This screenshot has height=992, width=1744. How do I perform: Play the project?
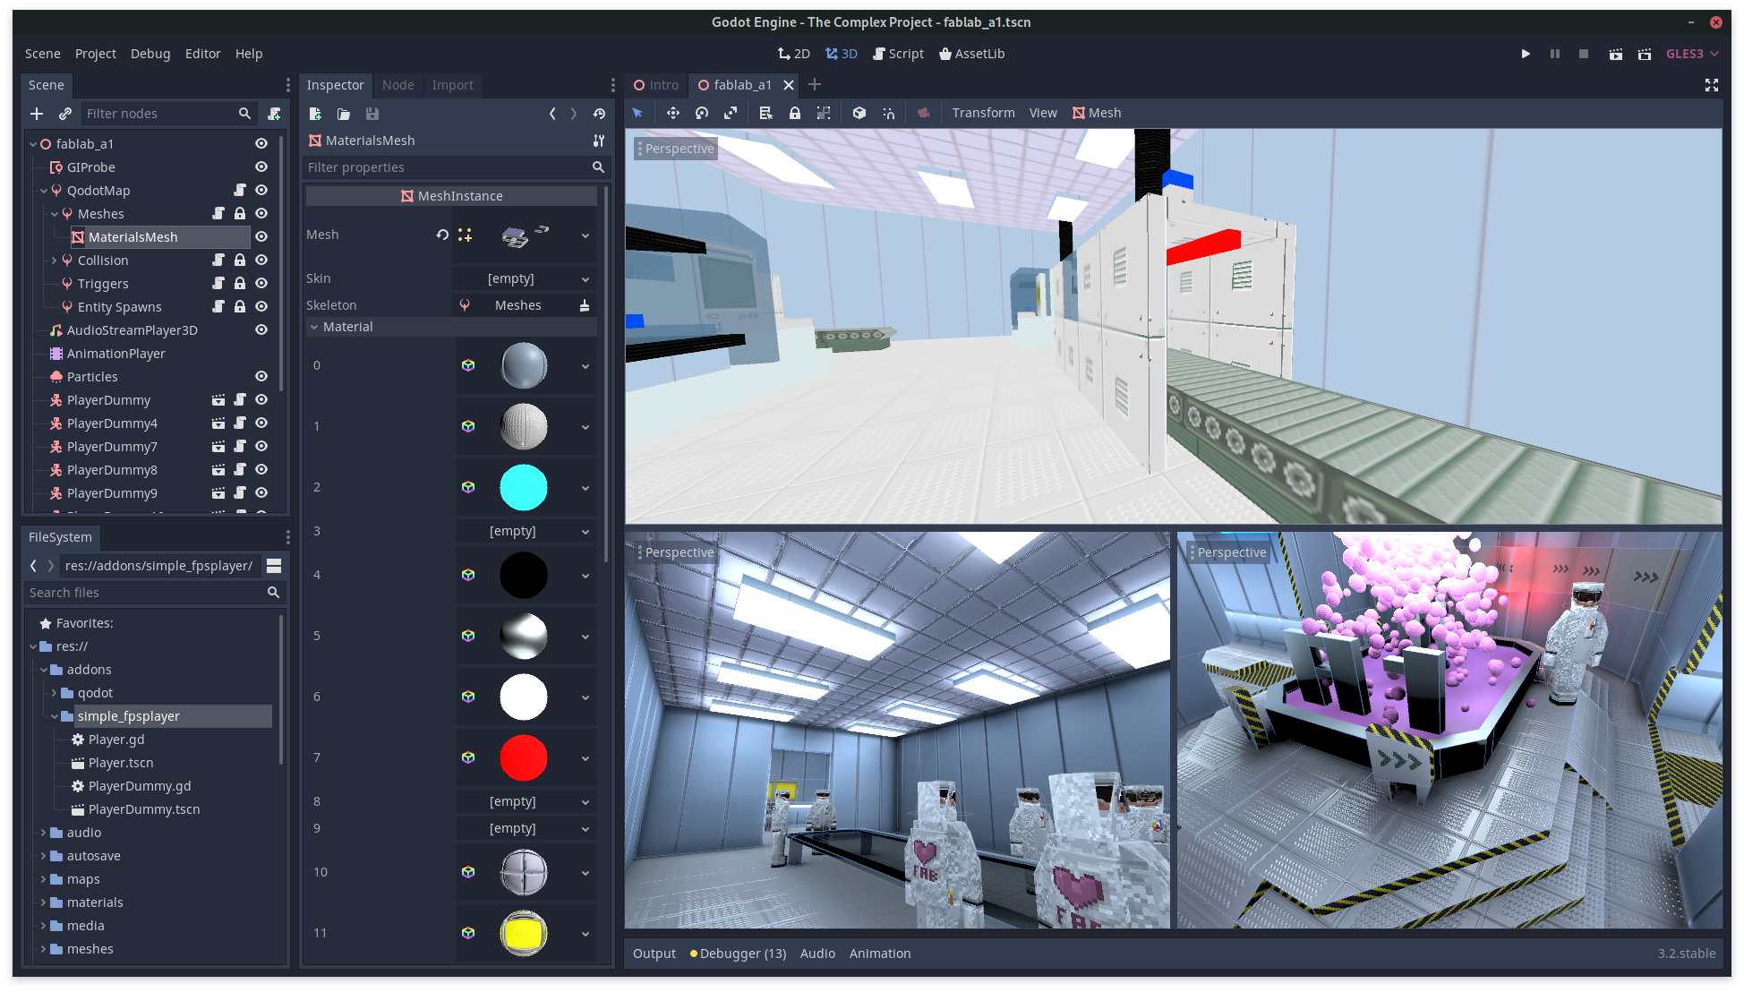pyautogui.click(x=1526, y=54)
